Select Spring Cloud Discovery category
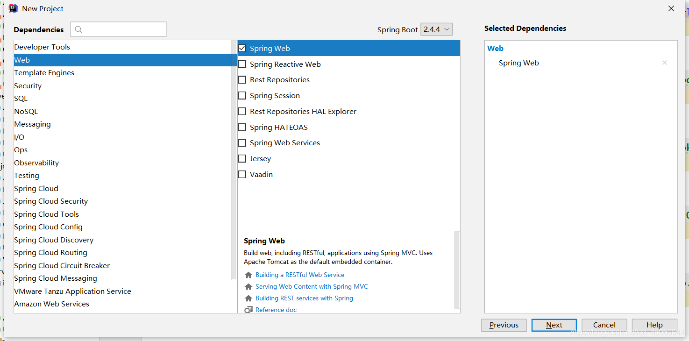Image resolution: width=689 pixels, height=341 pixels. tap(122, 240)
